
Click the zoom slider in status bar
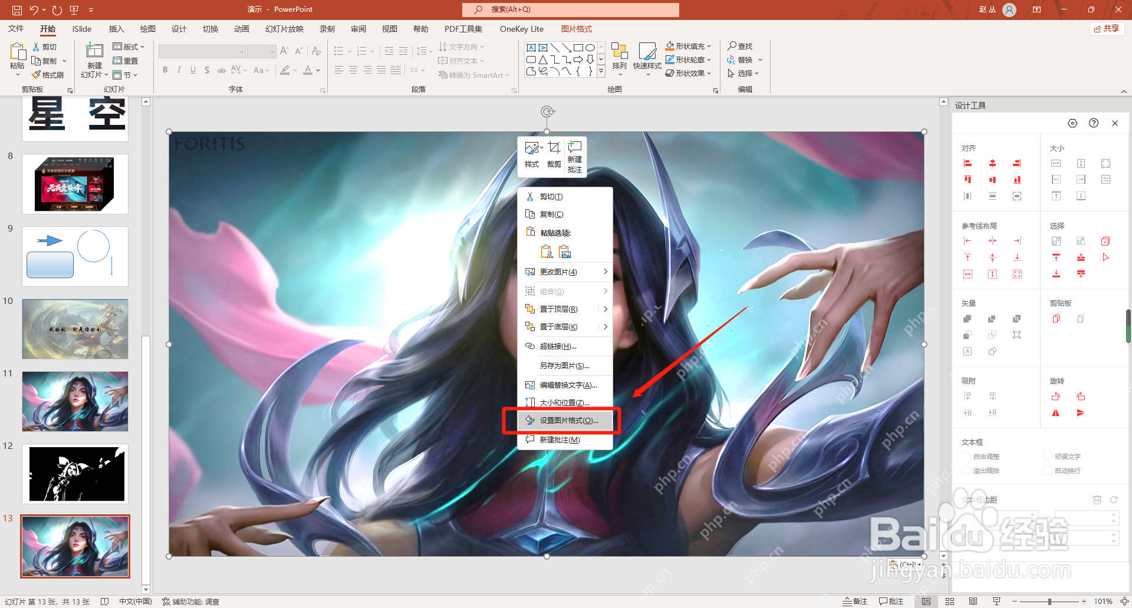[x=1049, y=601]
